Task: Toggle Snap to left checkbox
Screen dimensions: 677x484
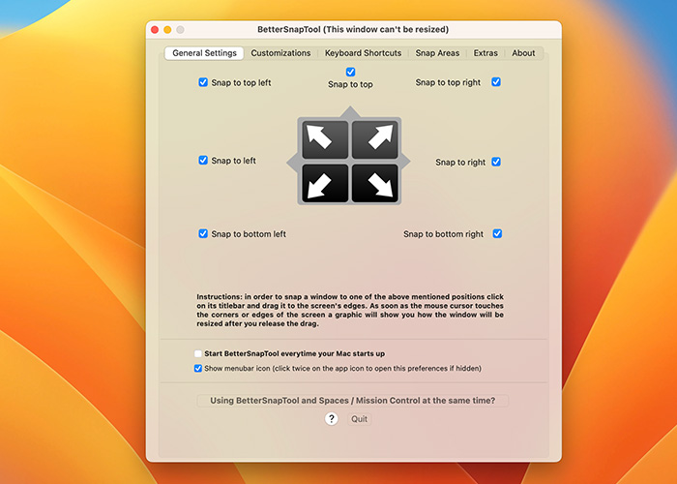Action: [x=203, y=161]
